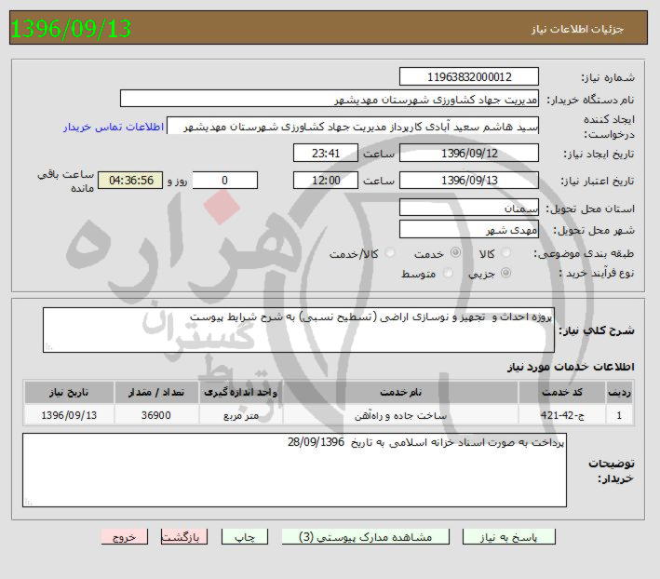Click the ساعت باقی مانده label
This screenshot has height=579, width=660.
(x=66, y=181)
